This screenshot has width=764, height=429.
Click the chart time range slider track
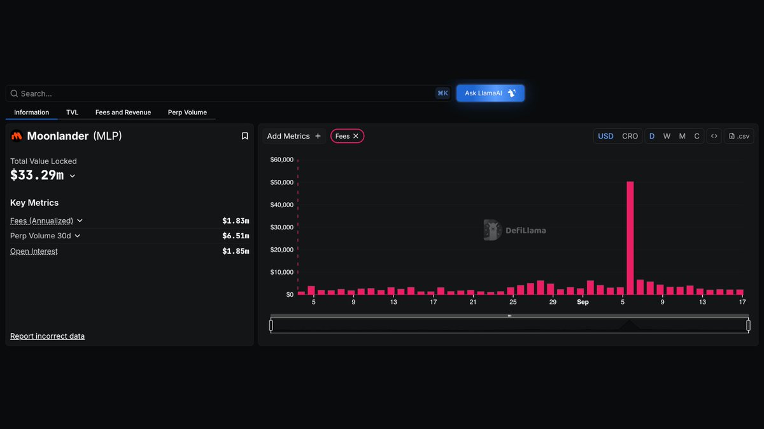(509, 325)
